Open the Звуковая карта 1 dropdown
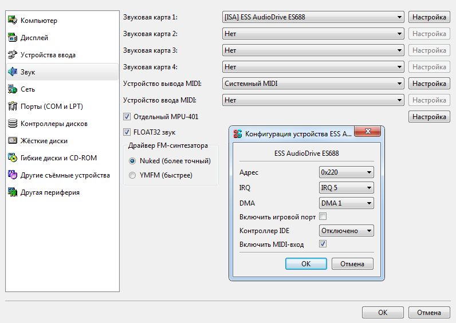 313,17
